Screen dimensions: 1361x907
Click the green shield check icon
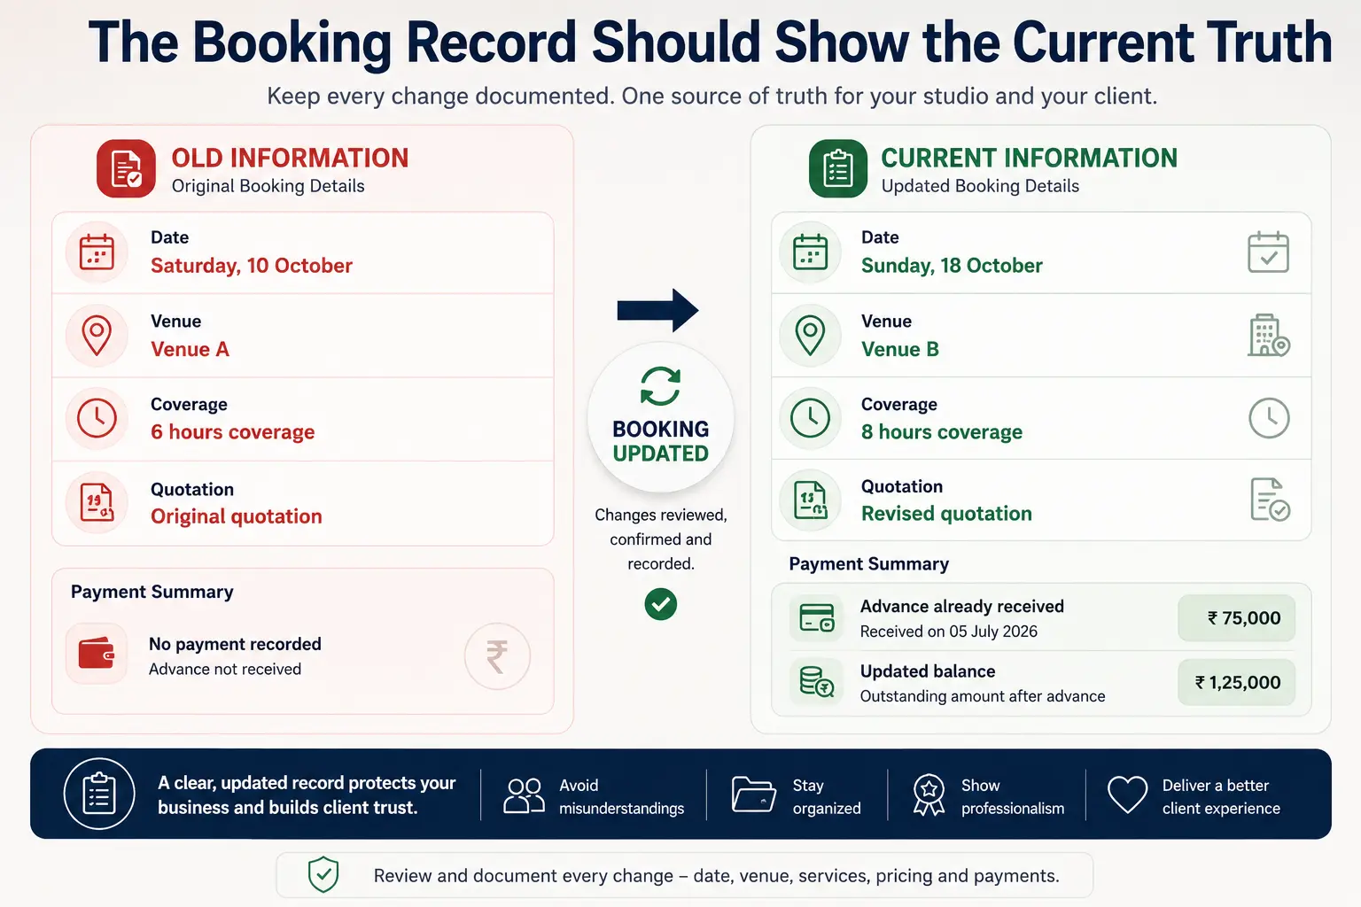click(x=323, y=875)
